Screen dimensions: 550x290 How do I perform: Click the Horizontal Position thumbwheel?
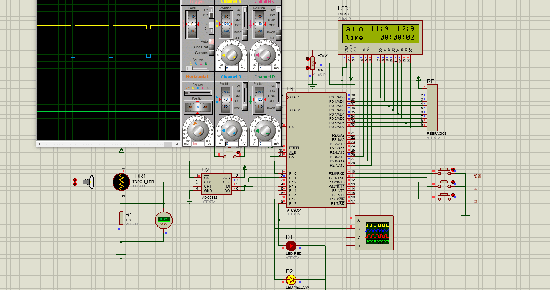pos(198,107)
